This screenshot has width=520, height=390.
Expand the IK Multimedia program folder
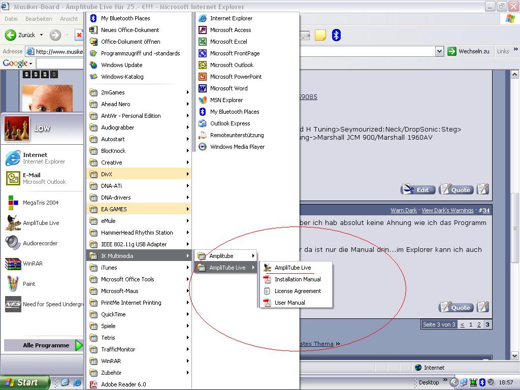coord(139,256)
